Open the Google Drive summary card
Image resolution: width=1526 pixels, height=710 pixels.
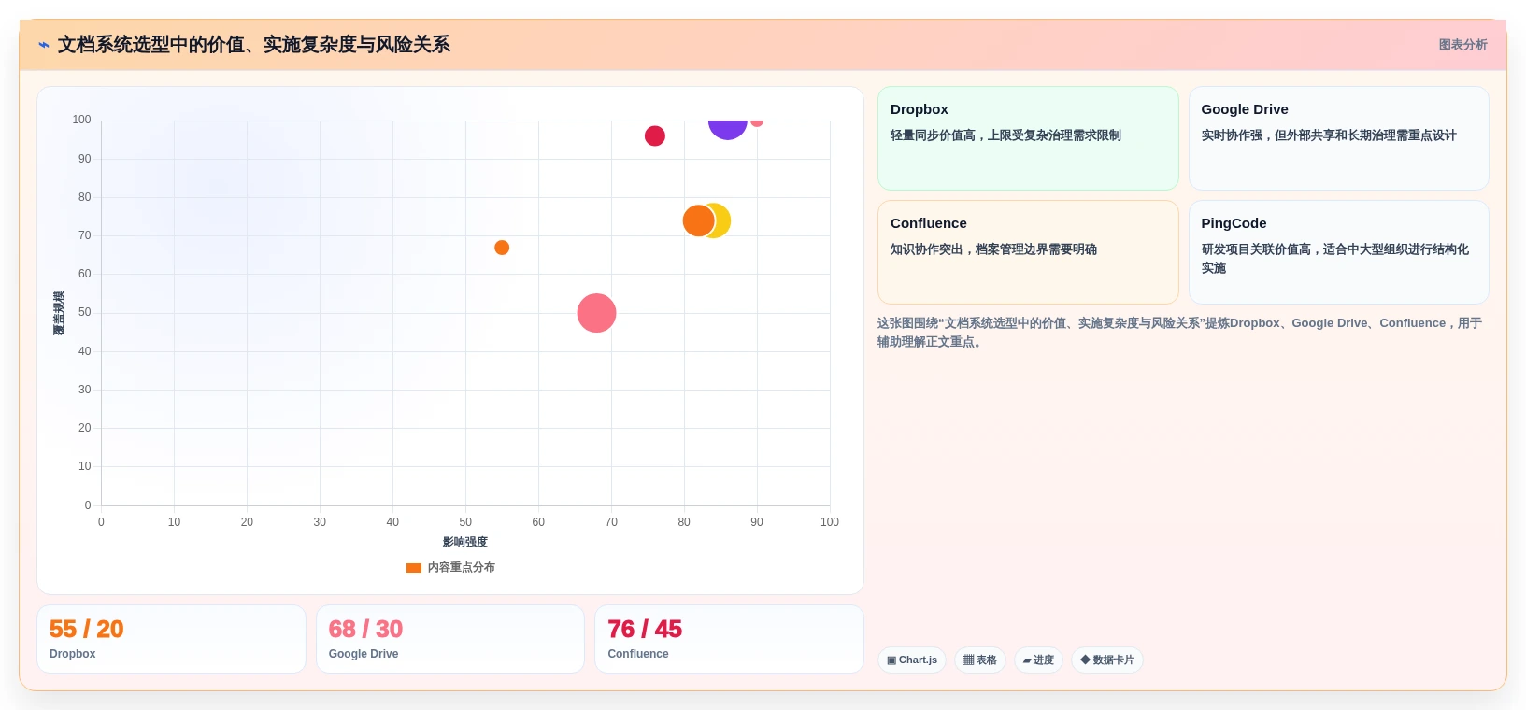tap(1338, 138)
